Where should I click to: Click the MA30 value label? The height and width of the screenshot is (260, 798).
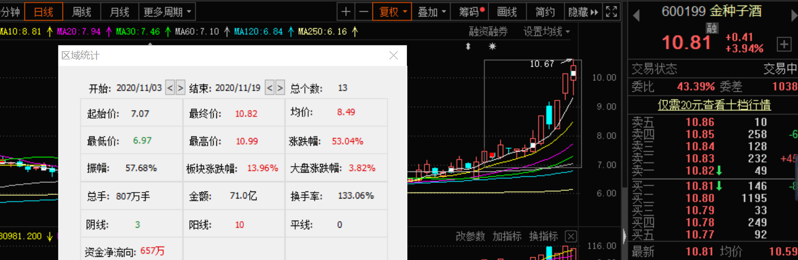pos(138,32)
